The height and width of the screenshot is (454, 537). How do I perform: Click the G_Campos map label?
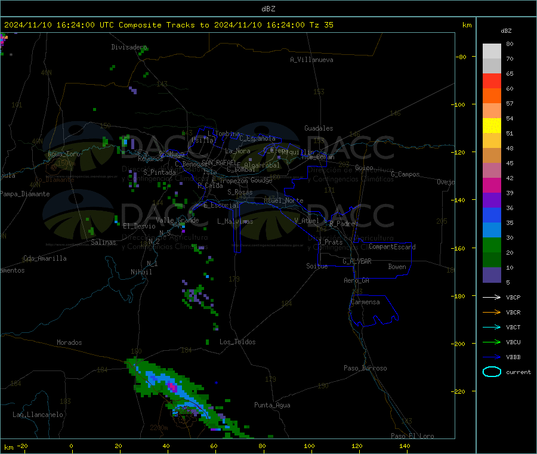click(x=405, y=174)
